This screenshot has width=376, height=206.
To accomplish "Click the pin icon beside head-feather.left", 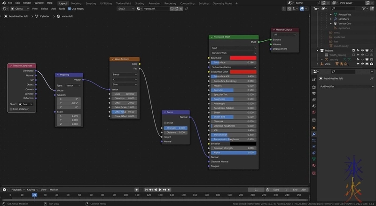I will 371,78.
